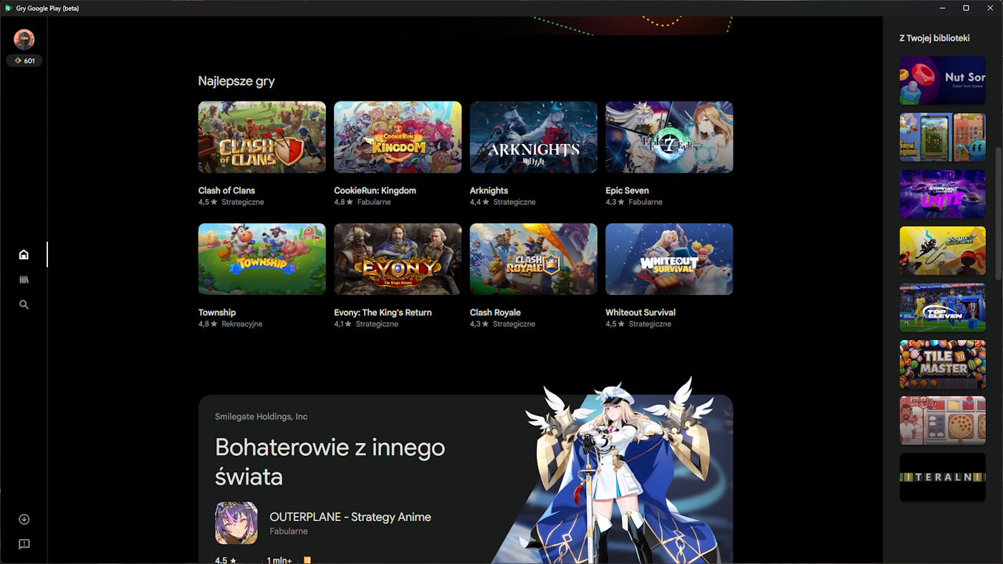
Task: Click the Search magnifier icon
Action: (x=24, y=305)
